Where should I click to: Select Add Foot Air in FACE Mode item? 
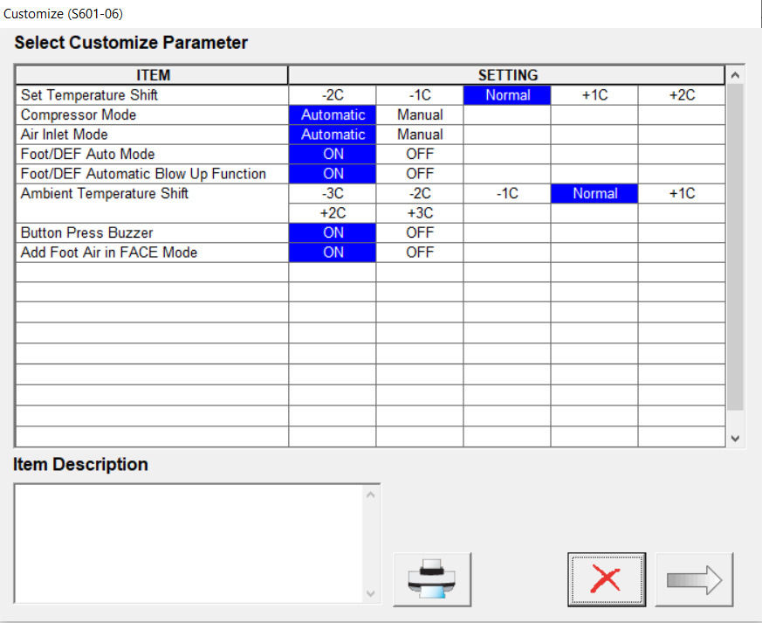click(x=152, y=253)
